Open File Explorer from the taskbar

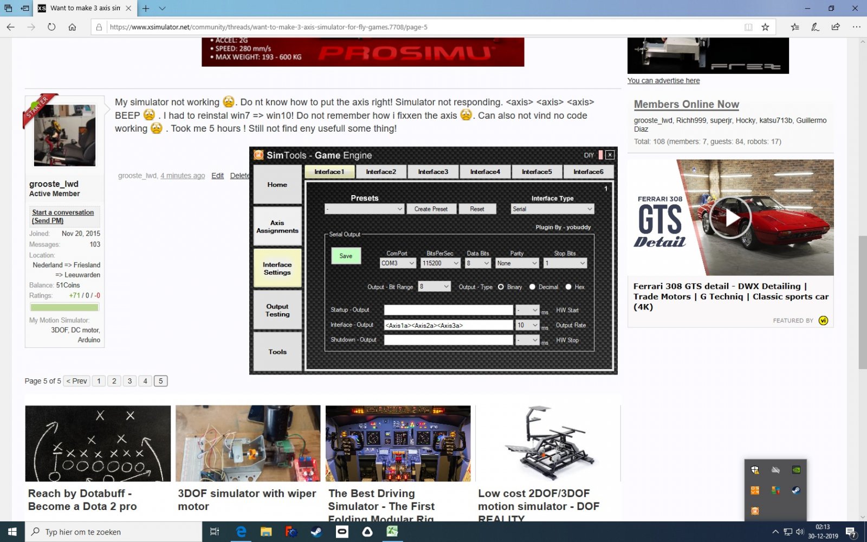(x=266, y=532)
